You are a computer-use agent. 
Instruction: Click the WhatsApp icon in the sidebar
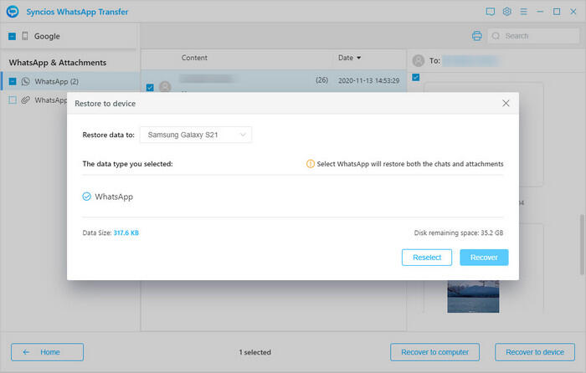point(25,81)
